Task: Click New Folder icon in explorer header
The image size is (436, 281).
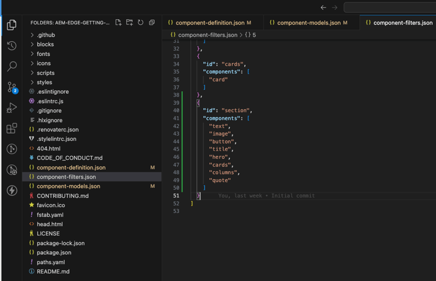Action: click(130, 23)
